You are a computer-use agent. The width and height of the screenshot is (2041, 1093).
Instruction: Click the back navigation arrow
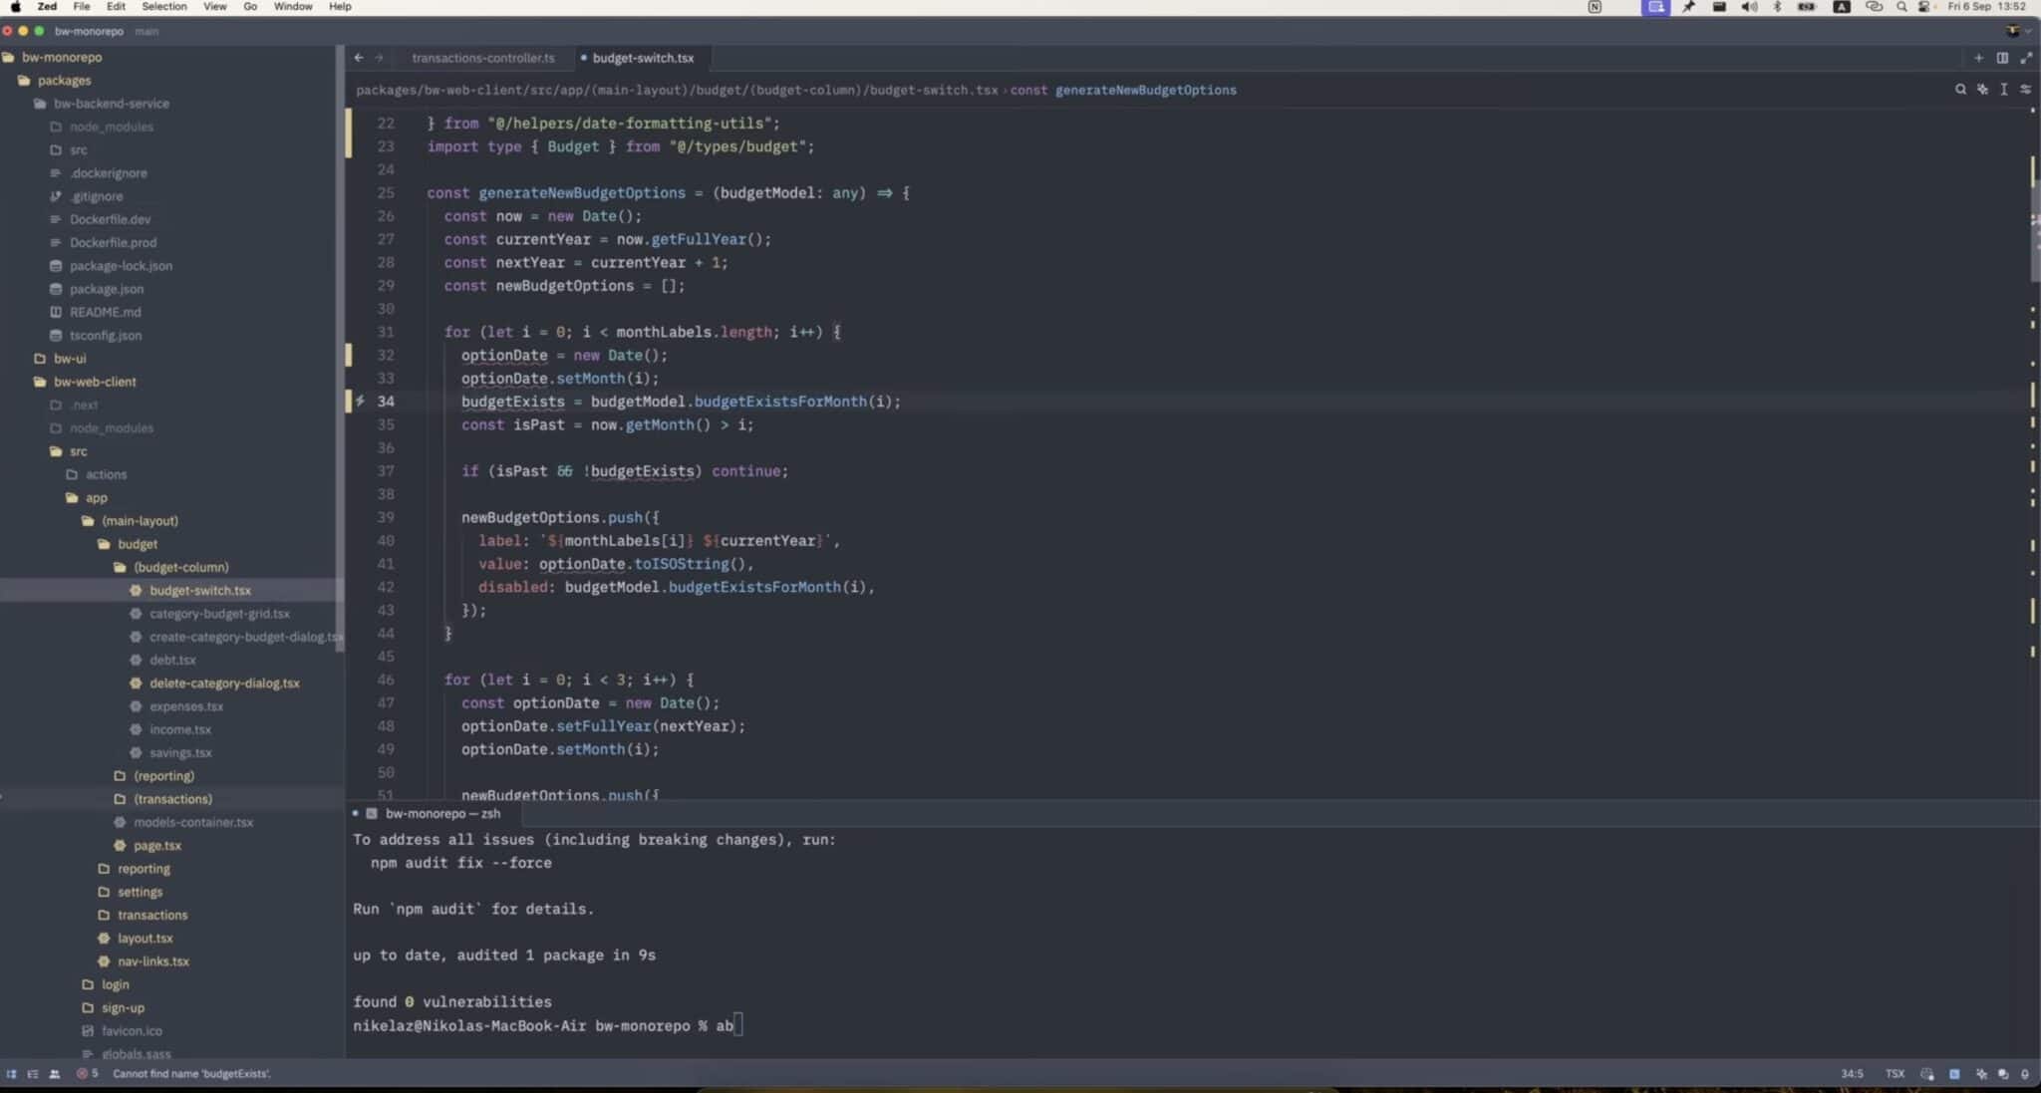(x=360, y=58)
